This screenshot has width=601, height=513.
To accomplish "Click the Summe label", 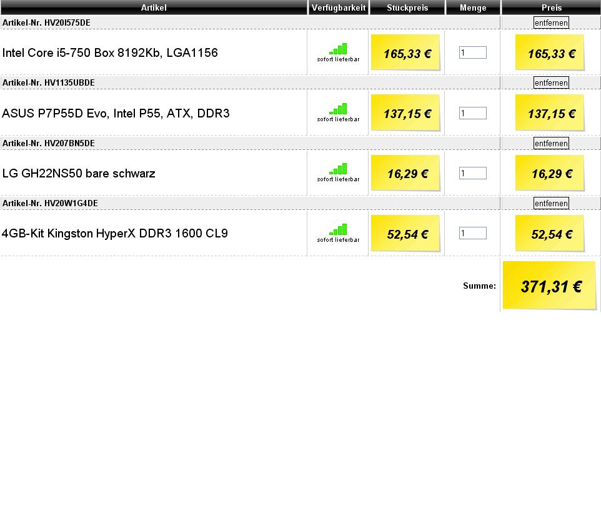I will [x=480, y=286].
